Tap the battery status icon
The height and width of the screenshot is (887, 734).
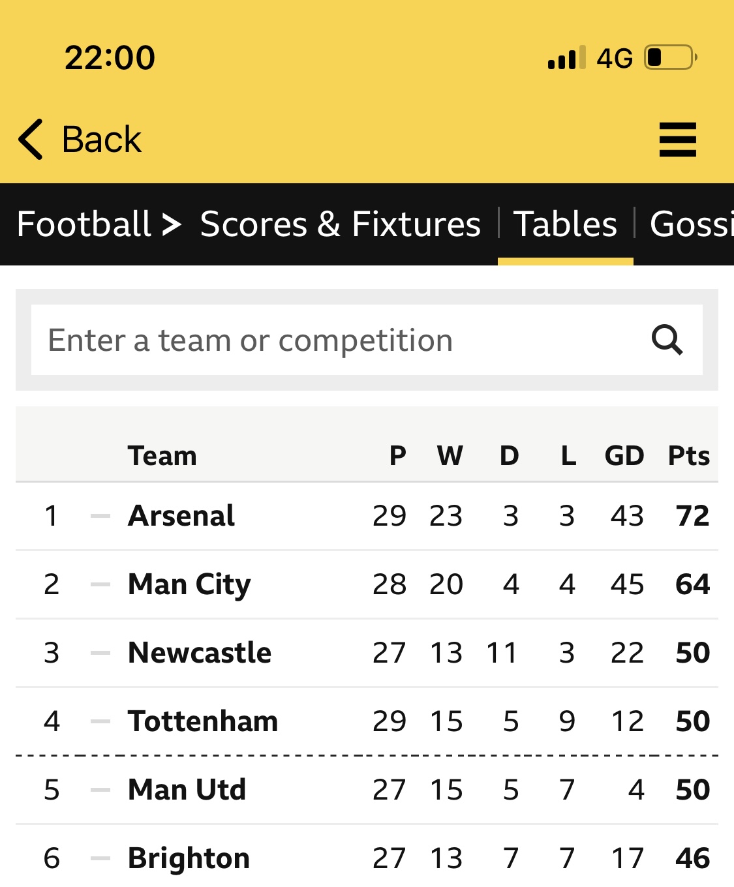[671, 57]
